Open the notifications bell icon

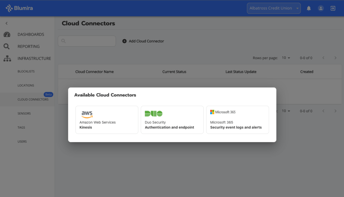coord(309,8)
